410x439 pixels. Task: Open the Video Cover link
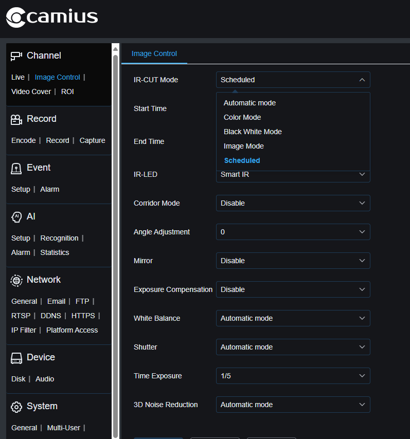(x=31, y=92)
